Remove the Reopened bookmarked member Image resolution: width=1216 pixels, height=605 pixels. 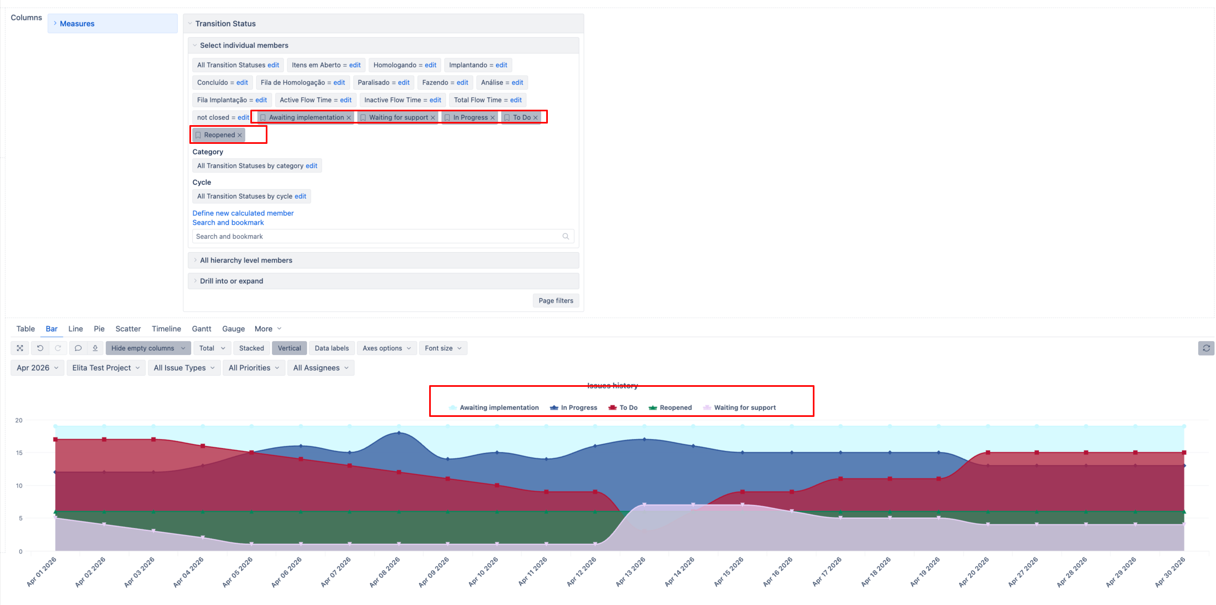pyautogui.click(x=240, y=135)
